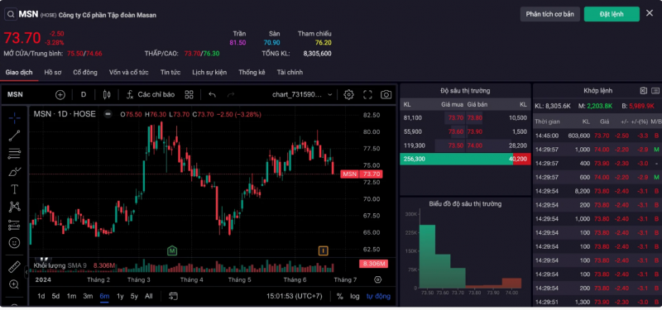This screenshot has height=310, width=662.
Task: Click the add symbol compare plus icon
Action: coord(60,94)
